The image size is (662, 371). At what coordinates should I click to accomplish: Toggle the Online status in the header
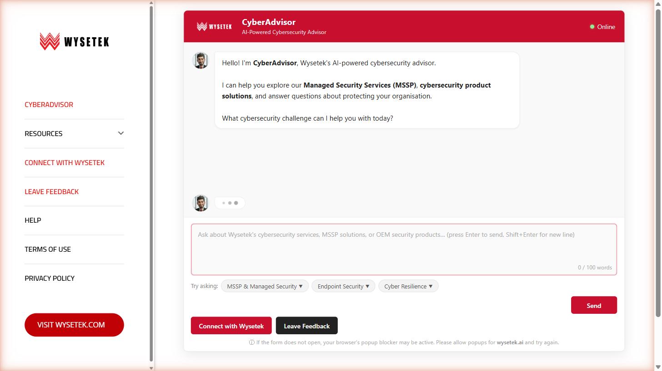(603, 26)
